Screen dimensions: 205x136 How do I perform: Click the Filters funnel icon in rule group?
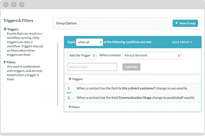[x=70, y=107]
